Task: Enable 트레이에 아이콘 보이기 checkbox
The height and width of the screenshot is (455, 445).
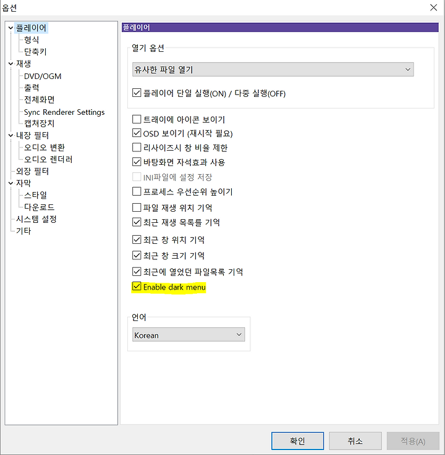Action: 137,119
